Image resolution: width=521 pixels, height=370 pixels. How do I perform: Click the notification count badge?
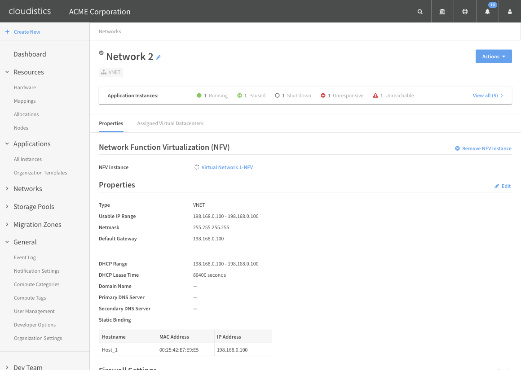(x=493, y=5)
